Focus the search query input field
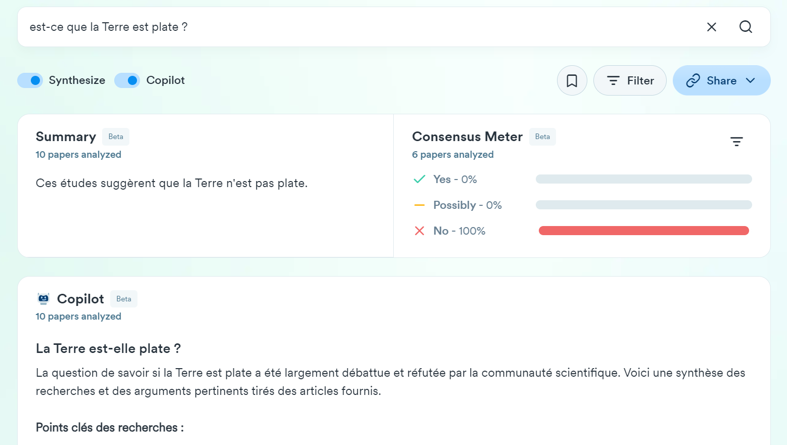Image resolution: width=787 pixels, height=445 pixels. click(354, 27)
